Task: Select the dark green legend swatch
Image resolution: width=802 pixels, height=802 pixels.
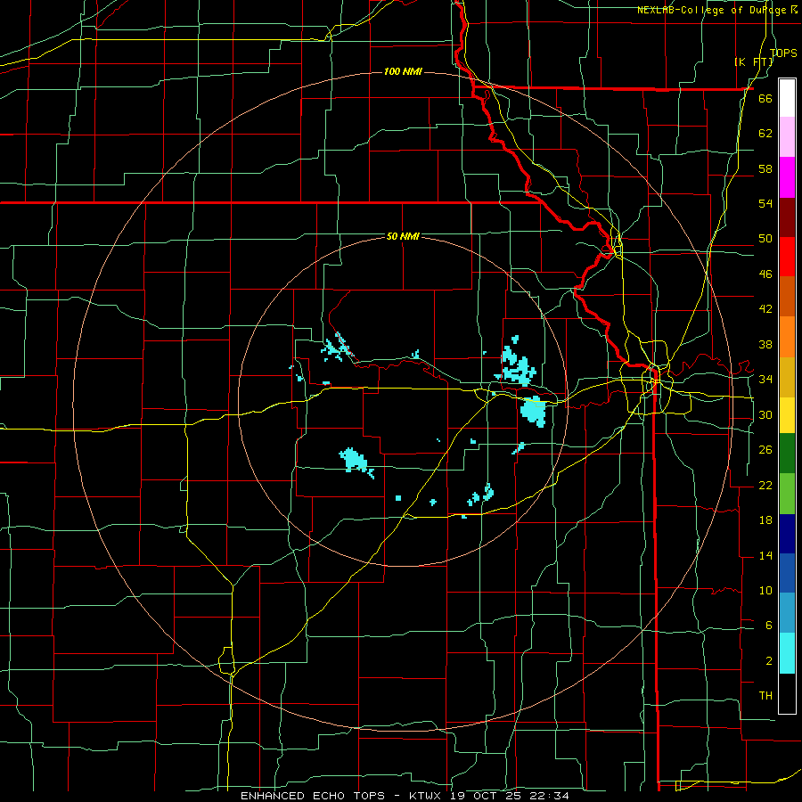Action: coord(787,454)
